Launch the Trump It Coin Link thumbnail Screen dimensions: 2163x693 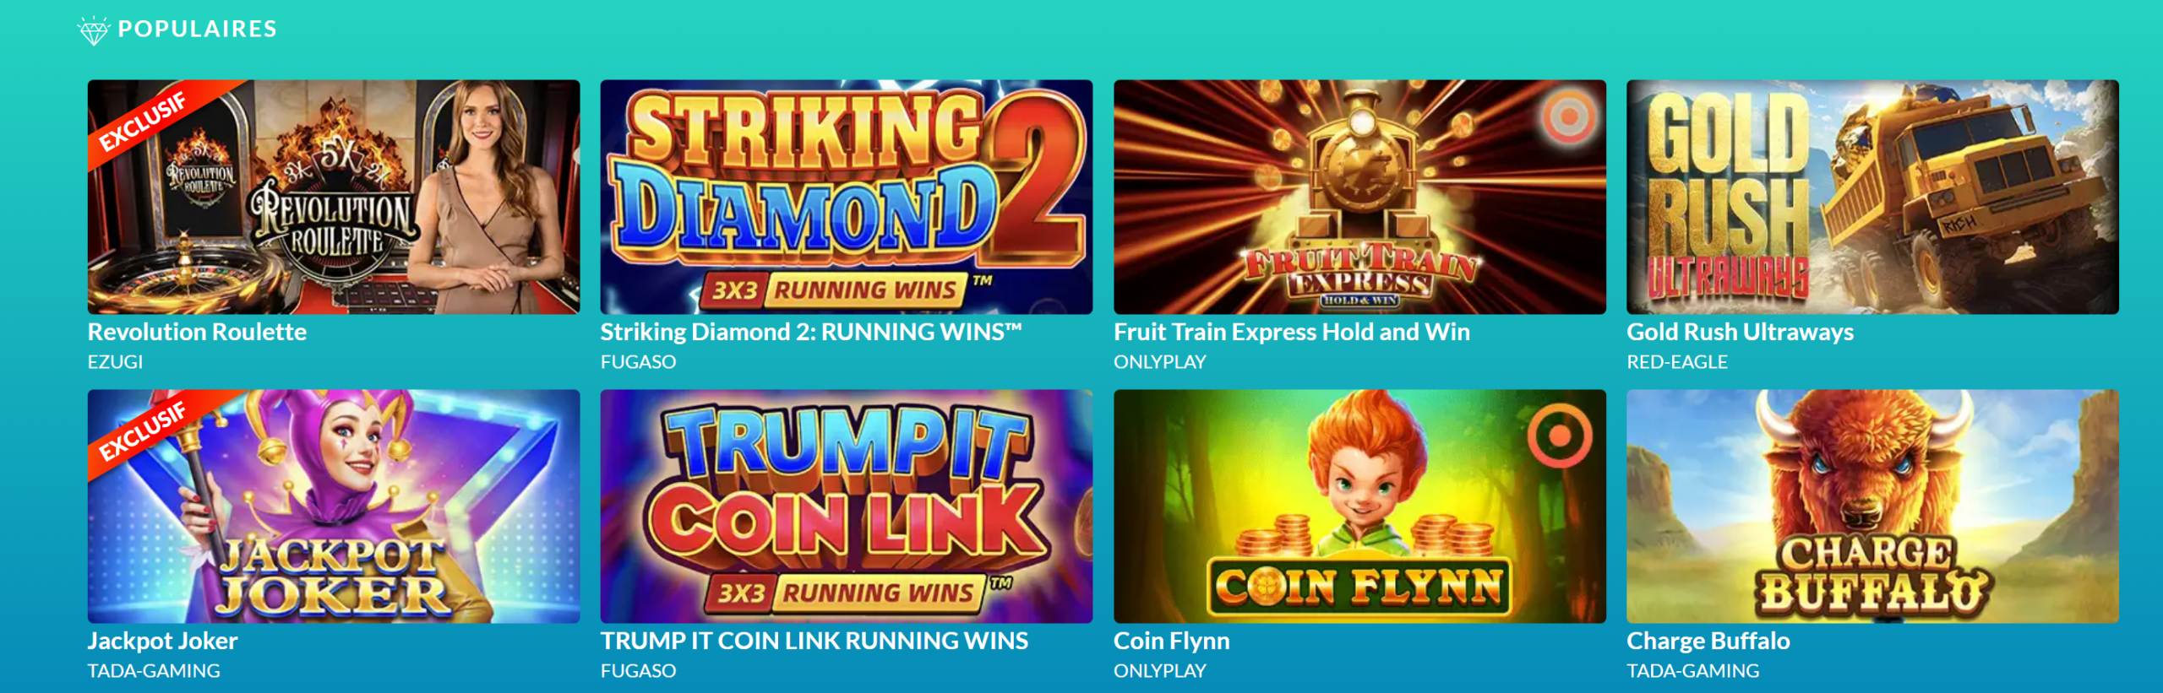point(847,506)
